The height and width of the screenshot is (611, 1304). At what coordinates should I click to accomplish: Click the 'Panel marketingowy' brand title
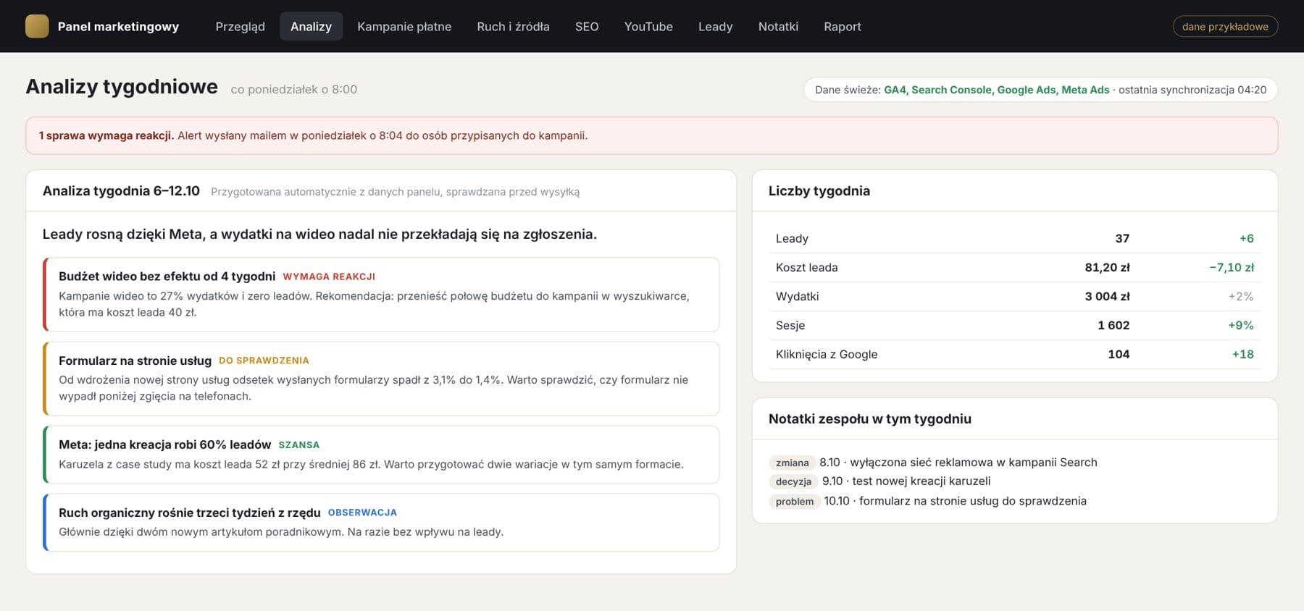click(118, 27)
